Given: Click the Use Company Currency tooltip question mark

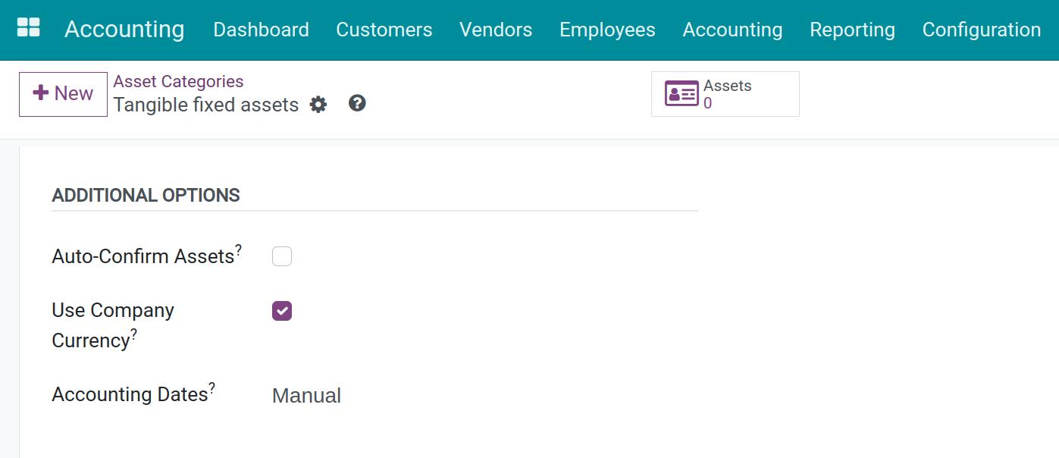Looking at the screenshot, I should [x=134, y=334].
